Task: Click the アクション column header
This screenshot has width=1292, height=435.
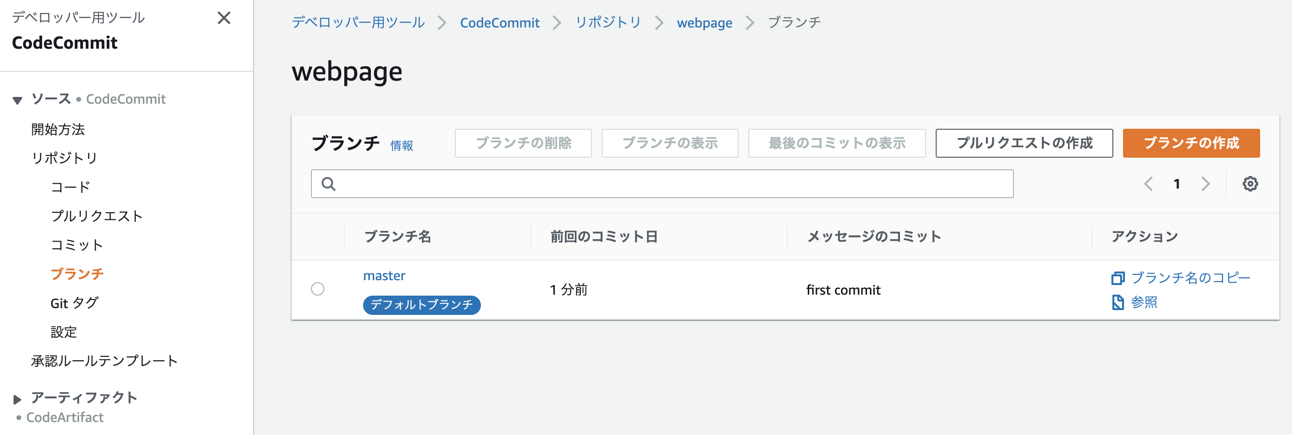Action: point(1144,236)
